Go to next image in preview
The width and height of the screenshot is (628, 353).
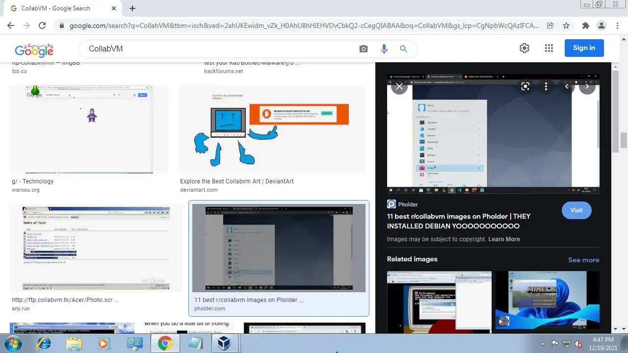[x=587, y=87]
